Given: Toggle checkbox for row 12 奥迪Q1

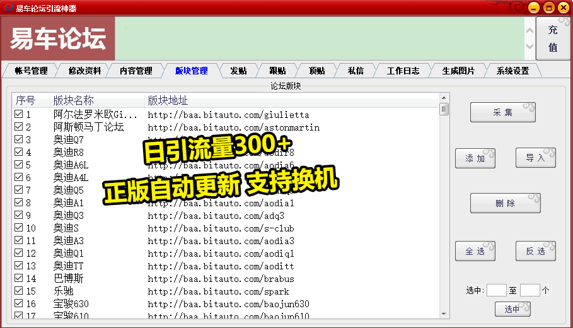Looking at the screenshot, I should coord(19,253).
